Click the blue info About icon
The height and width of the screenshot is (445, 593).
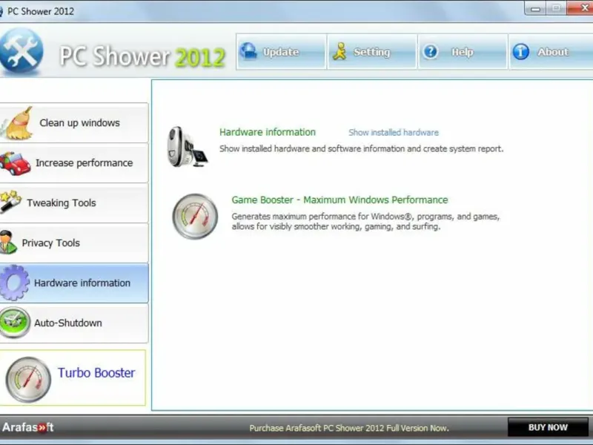click(521, 51)
